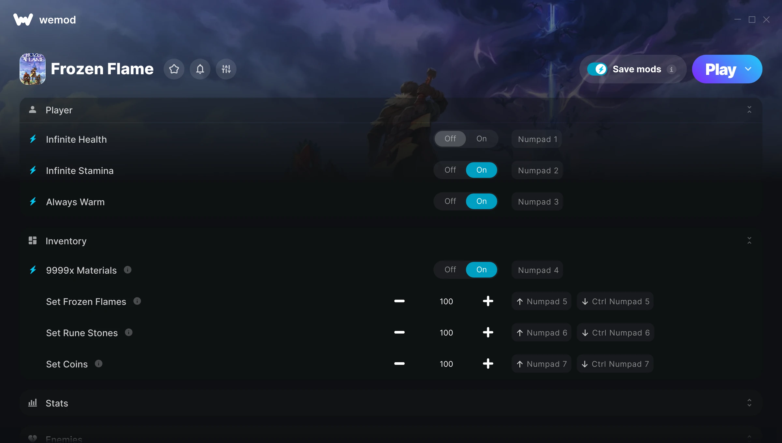782x443 pixels.
Task: Open notifications via the bell icon
Action: click(200, 69)
